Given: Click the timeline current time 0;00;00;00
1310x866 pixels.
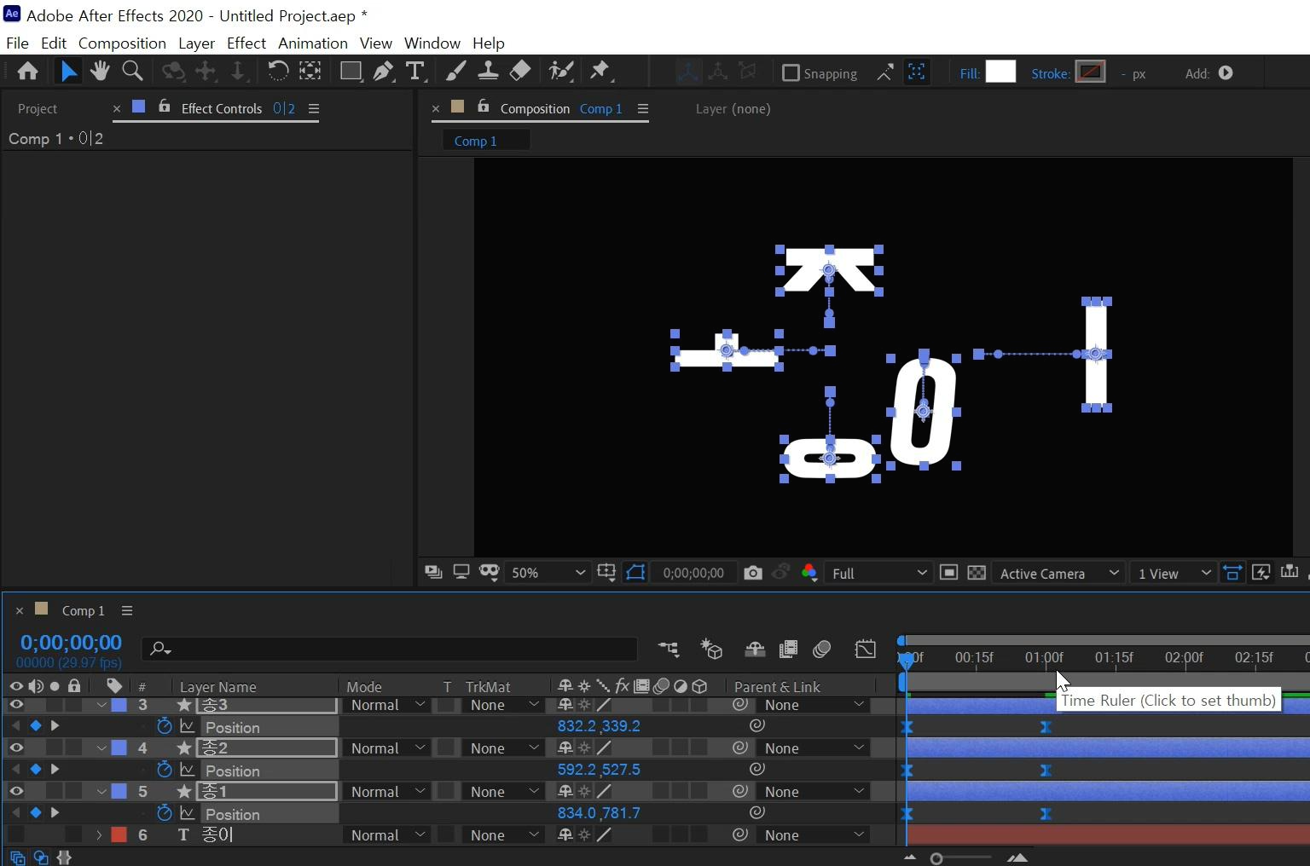Looking at the screenshot, I should pyautogui.click(x=71, y=642).
